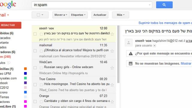Open the label ending 'esLibre (1)'
192x108 pixels.
[x=8, y=106]
